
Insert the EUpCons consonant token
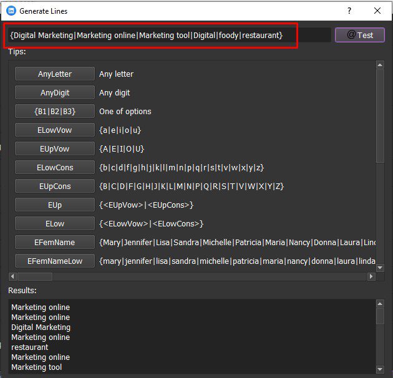click(x=55, y=187)
